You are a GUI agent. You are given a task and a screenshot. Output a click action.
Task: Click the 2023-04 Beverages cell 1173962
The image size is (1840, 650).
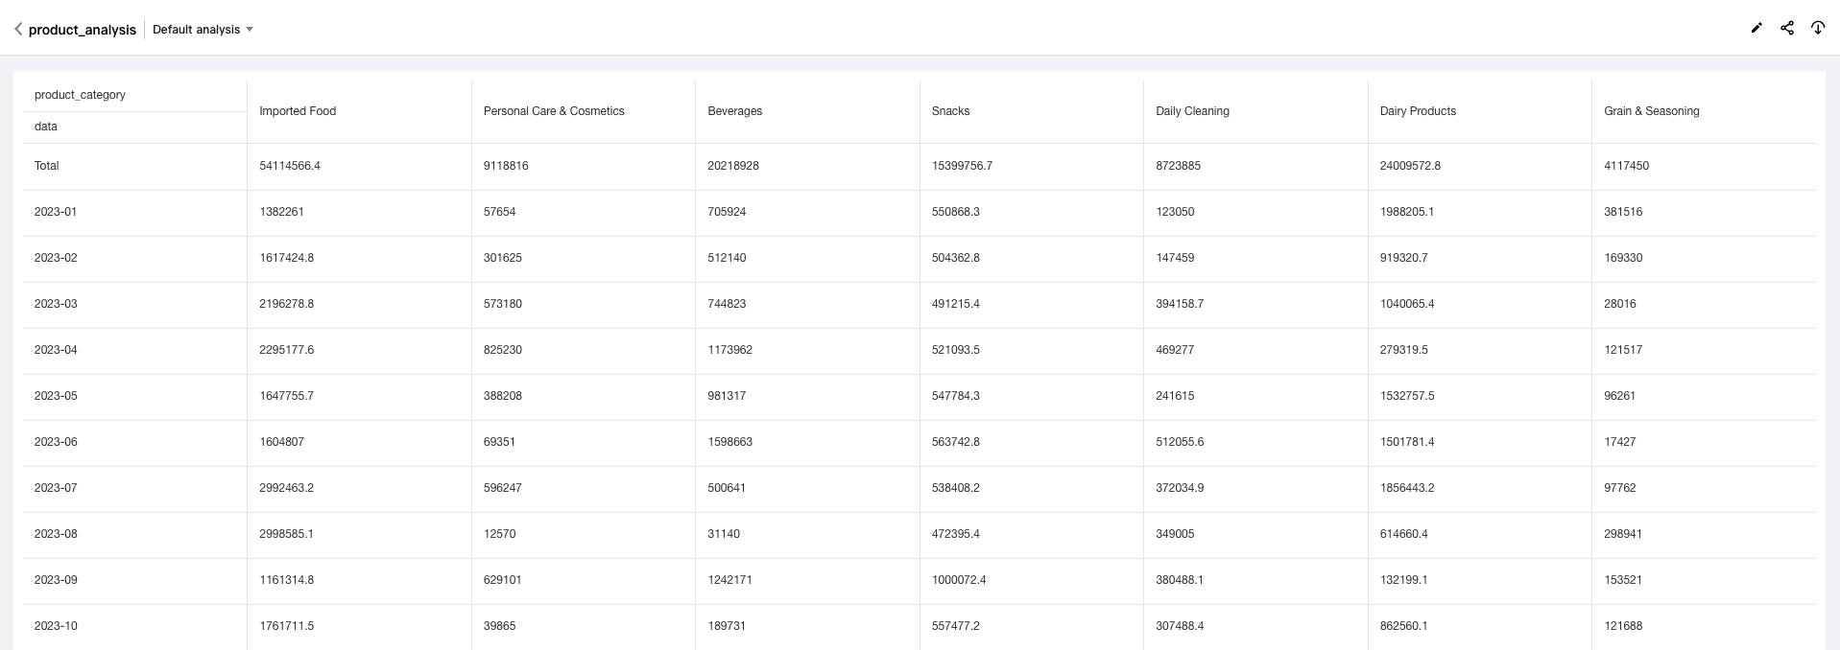pos(730,350)
